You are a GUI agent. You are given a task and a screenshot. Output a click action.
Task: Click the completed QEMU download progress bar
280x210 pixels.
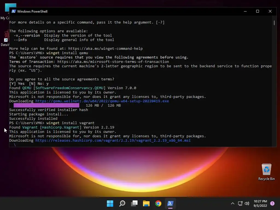tap(46, 105)
